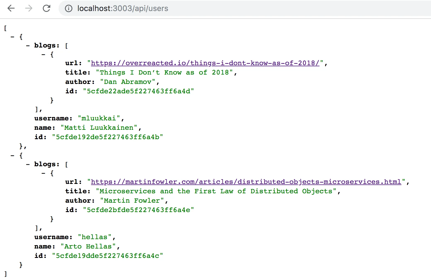Screen dimensions: 431x280
Task: Click the blog id "5cfde22ade5f227463ff6a4d"
Action: click(x=138, y=91)
